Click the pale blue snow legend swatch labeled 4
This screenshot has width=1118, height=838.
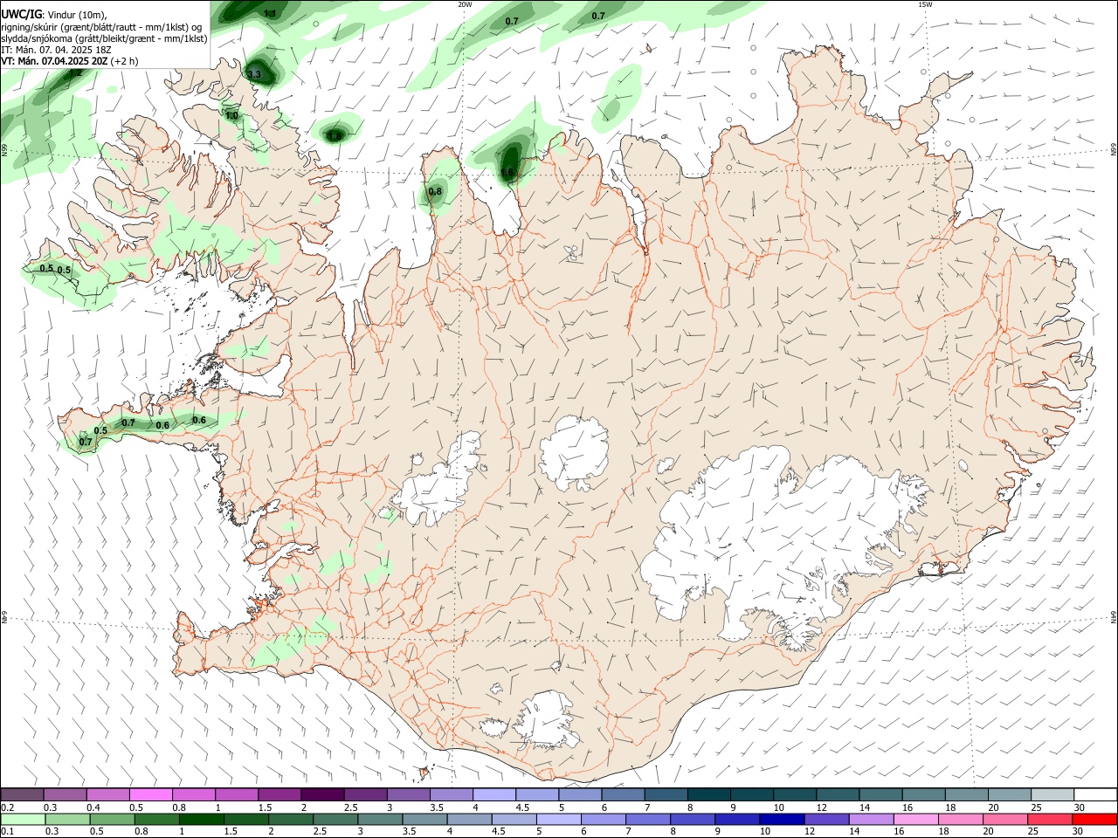[x=493, y=794]
